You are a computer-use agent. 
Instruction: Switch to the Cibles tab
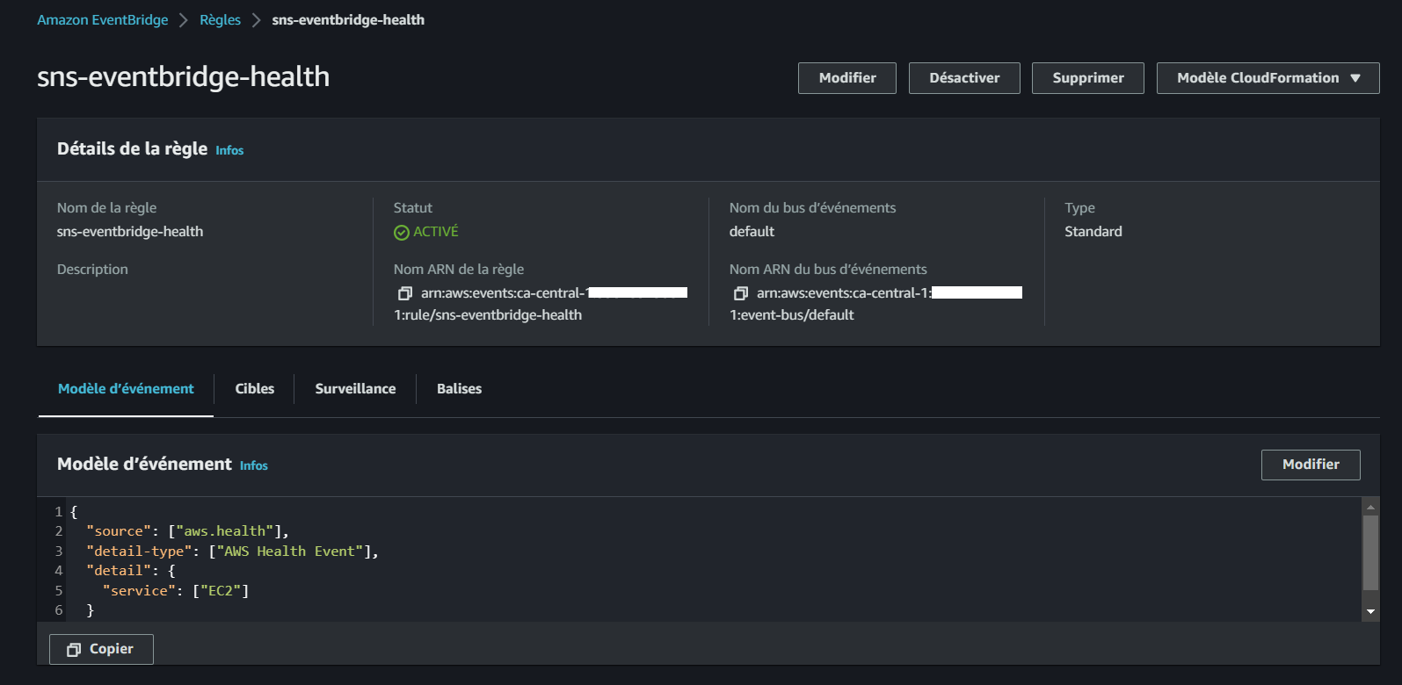(x=255, y=388)
